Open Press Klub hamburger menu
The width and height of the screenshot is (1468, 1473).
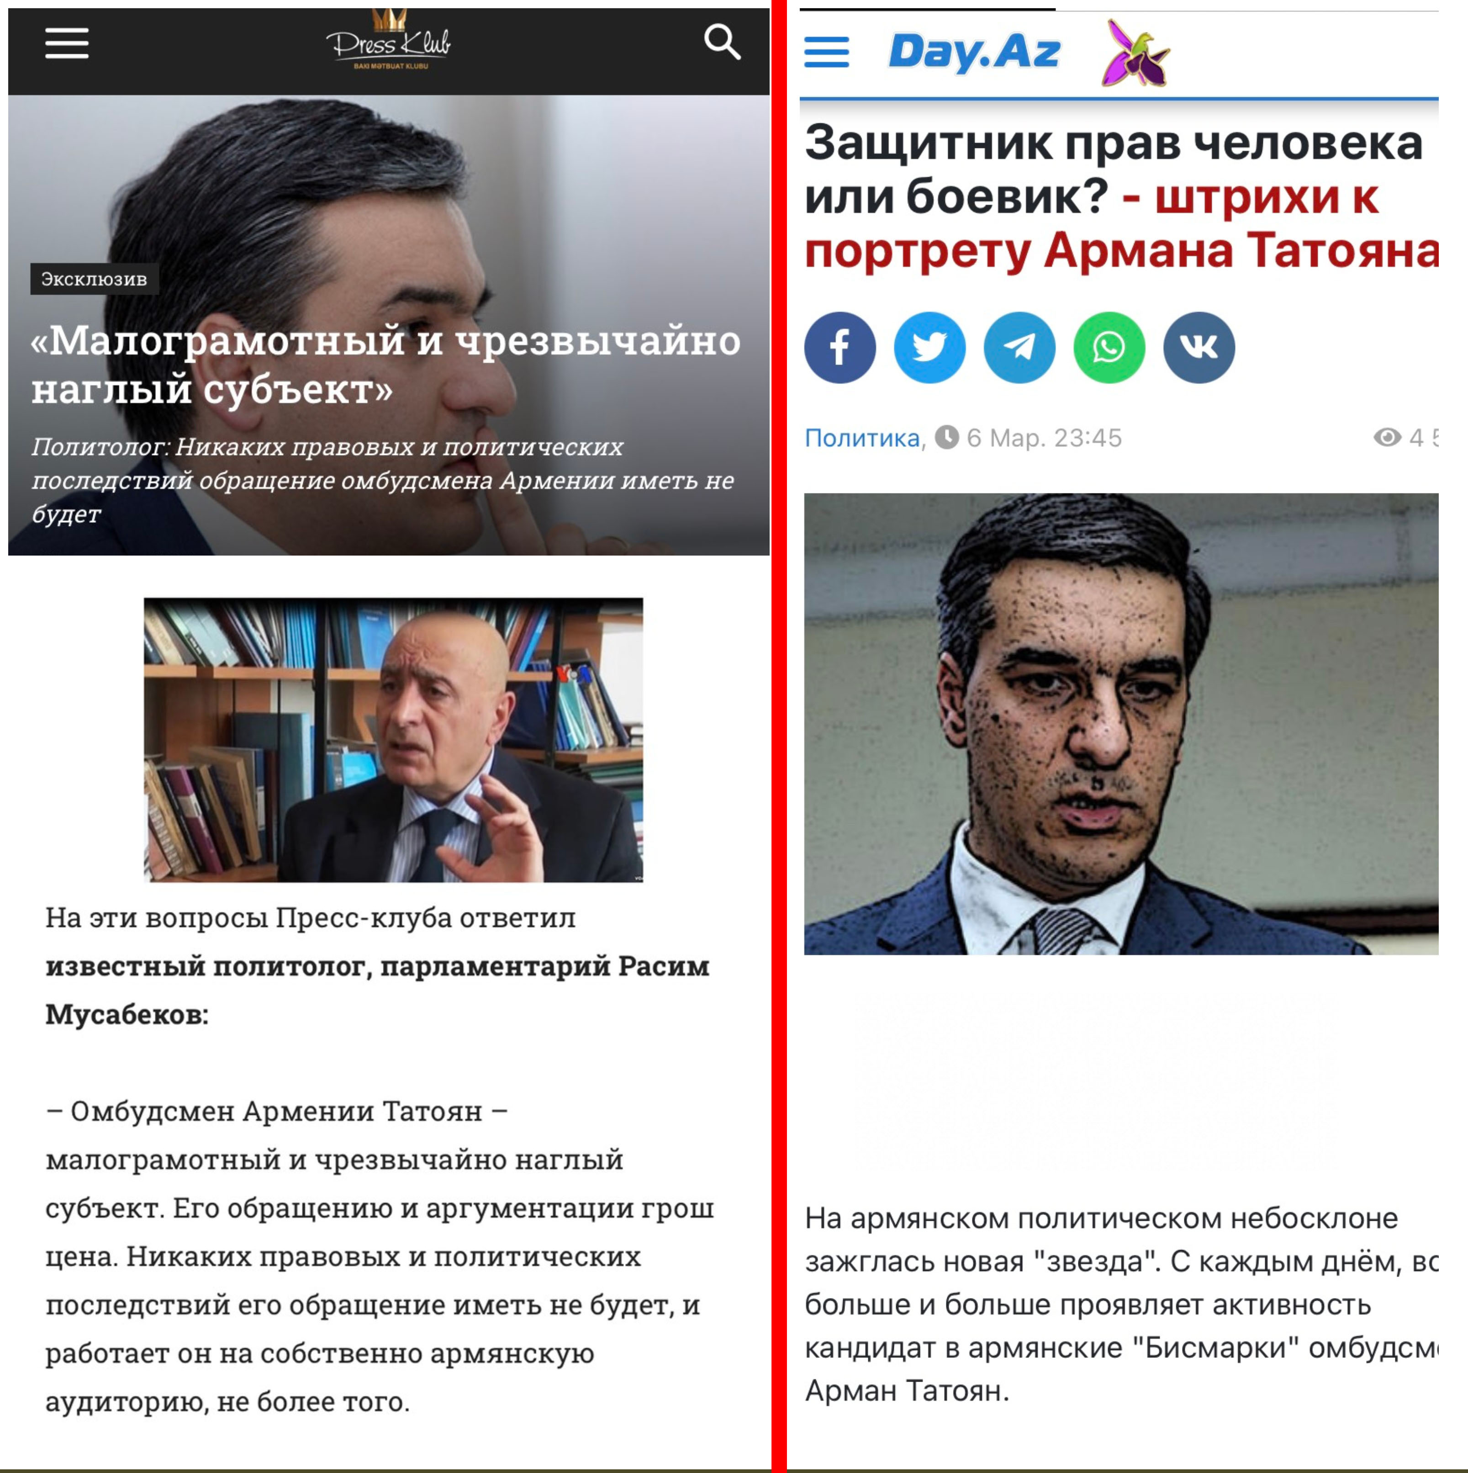pos(67,43)
